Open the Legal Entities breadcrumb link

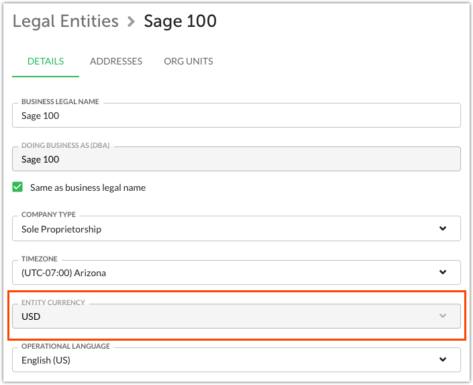(66, 21)
